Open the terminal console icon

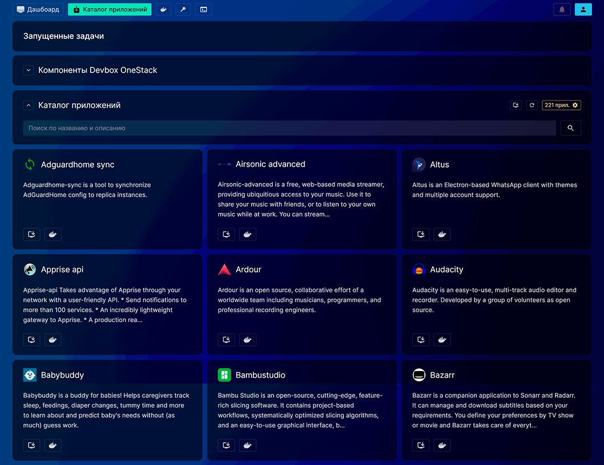pyautogui.click(x=203, y=10)
